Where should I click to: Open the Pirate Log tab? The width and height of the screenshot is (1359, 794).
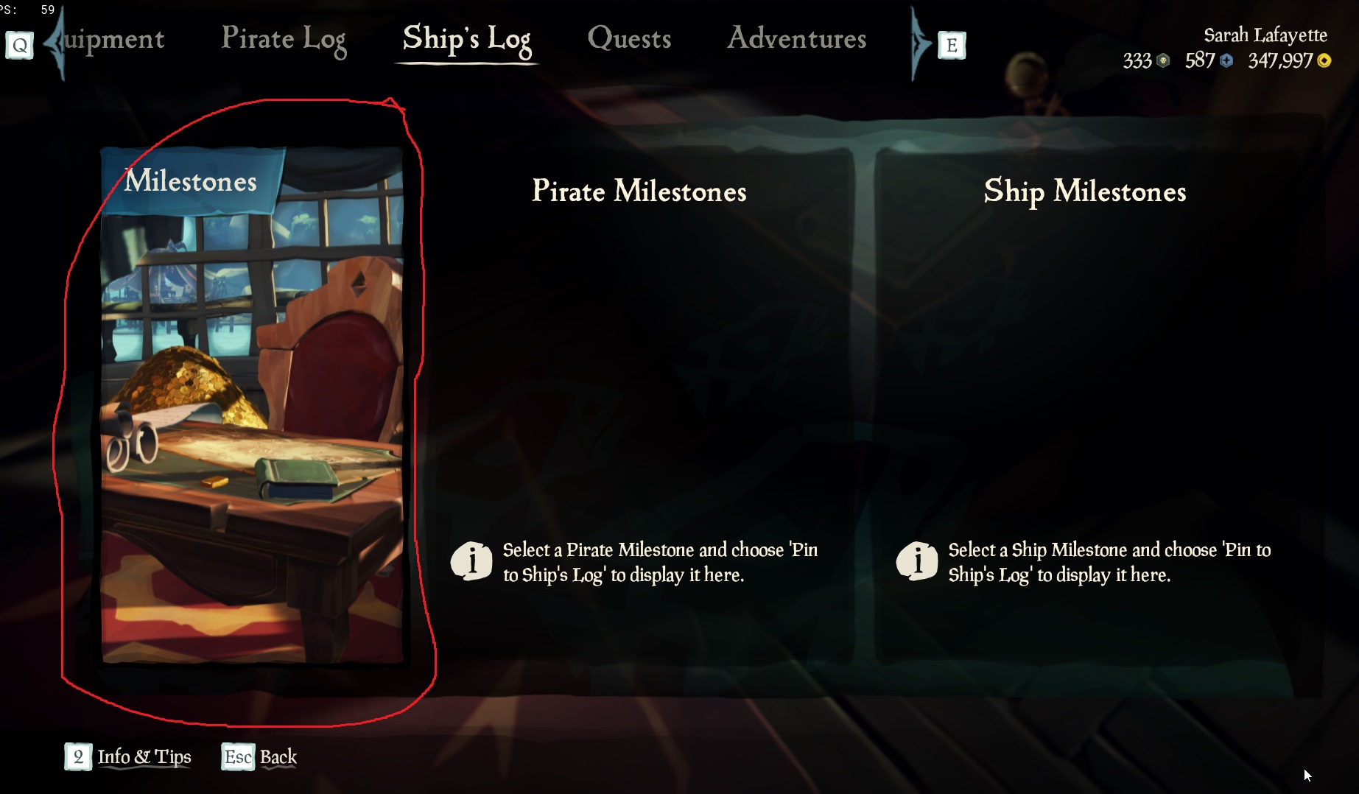click(284, 39)
